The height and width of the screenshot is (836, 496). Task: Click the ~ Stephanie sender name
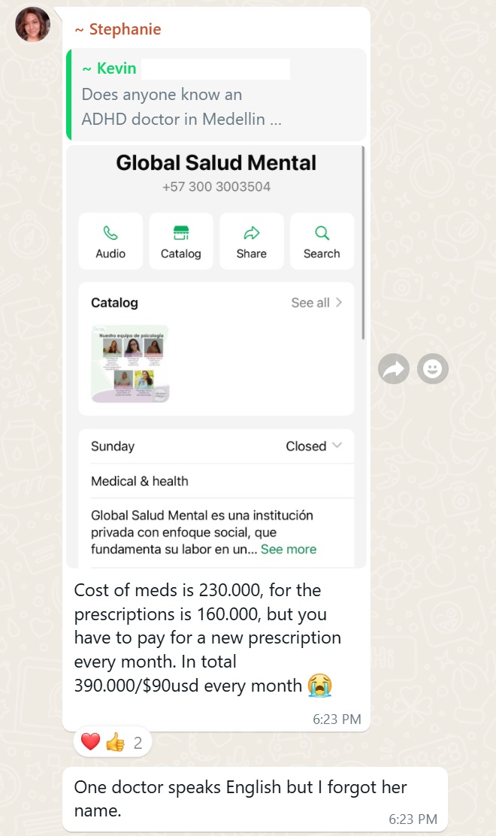[118, 29]
